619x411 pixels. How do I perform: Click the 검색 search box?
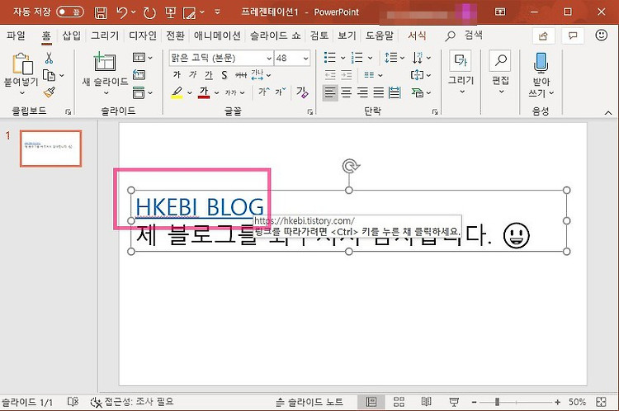[464, 35]
